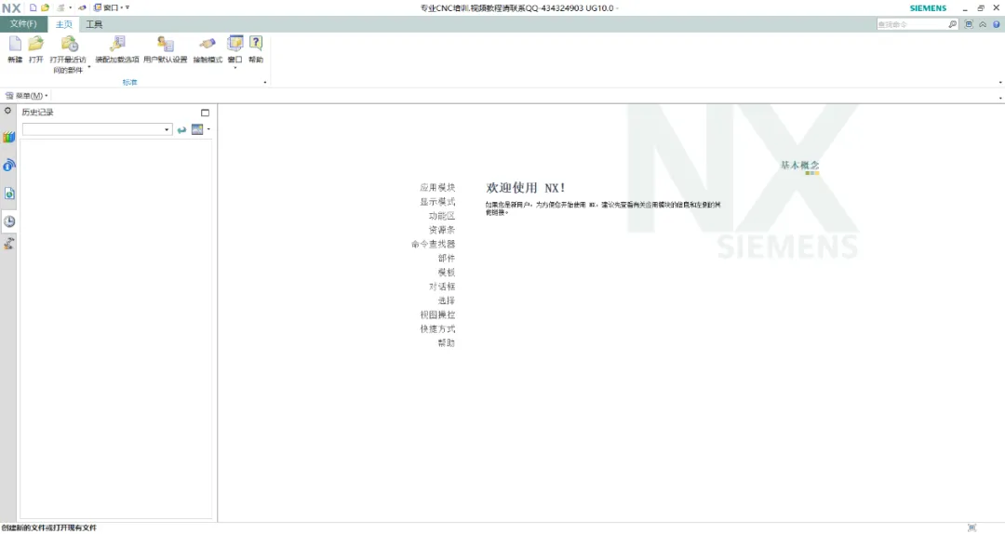
Task: Switch to the 主页 tab
Action: point(64,24)
